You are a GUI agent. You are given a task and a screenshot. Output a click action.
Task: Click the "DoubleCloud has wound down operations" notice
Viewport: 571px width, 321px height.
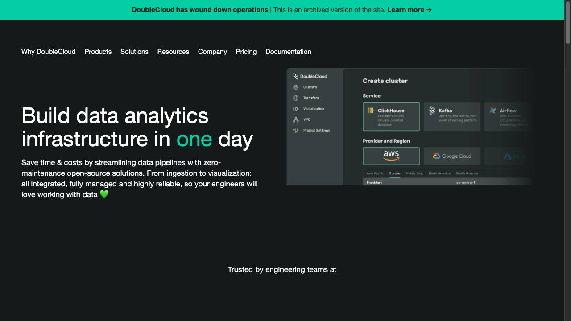tap(200, 10)
